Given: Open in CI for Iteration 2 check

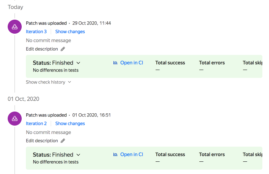Looking at the screenshot, I should click(132, 154).
